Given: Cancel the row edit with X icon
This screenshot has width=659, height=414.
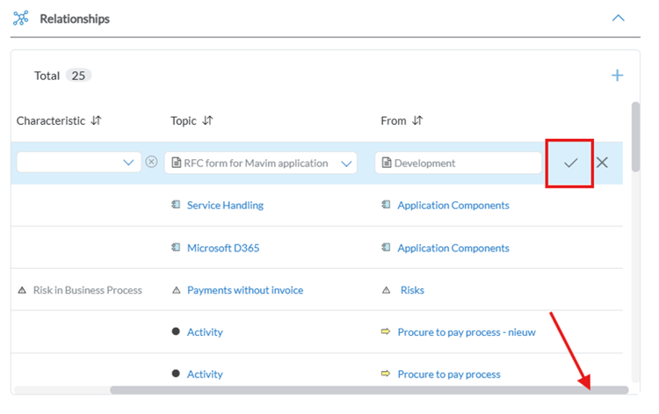Looking at the screenshot, I should tap(602, 163).
